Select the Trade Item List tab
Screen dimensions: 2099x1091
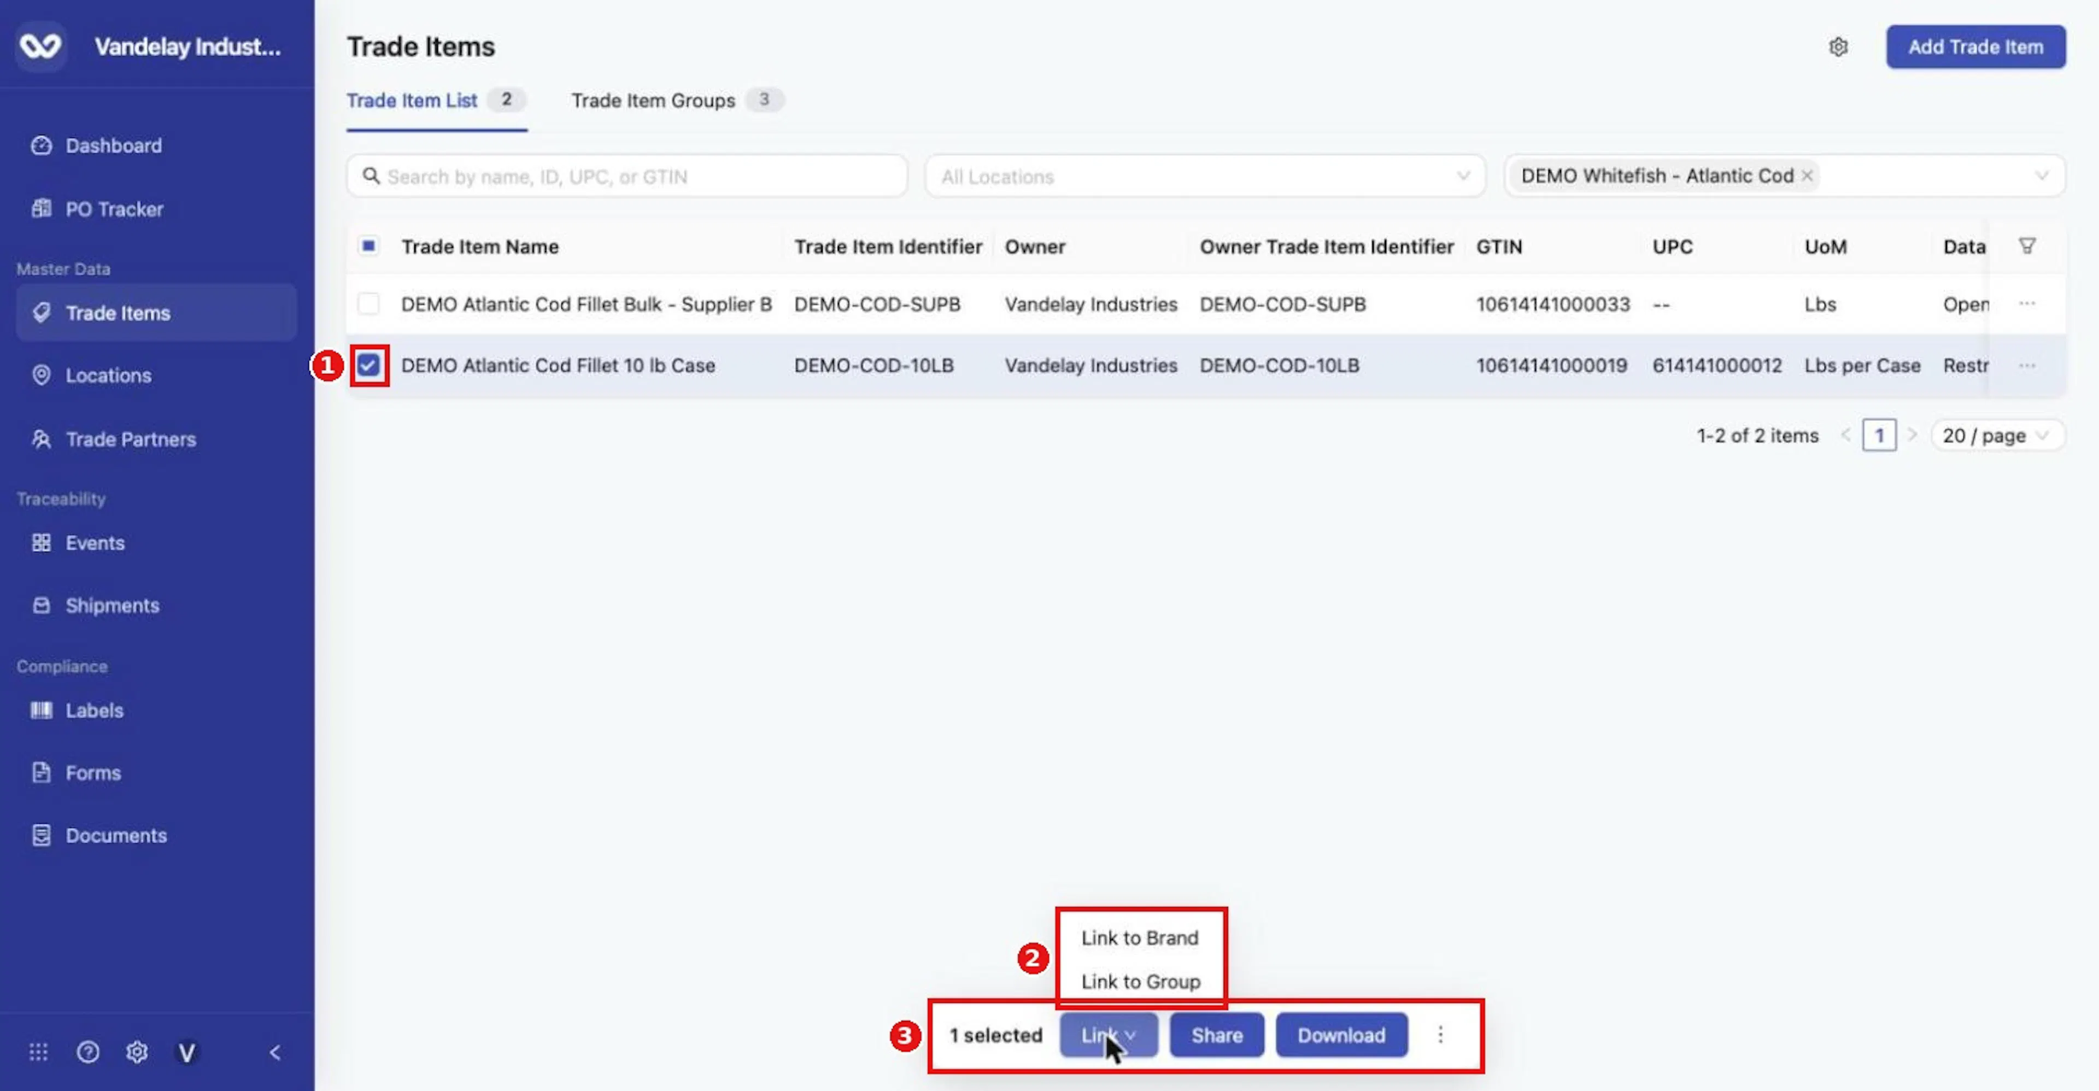click(436, 100)
